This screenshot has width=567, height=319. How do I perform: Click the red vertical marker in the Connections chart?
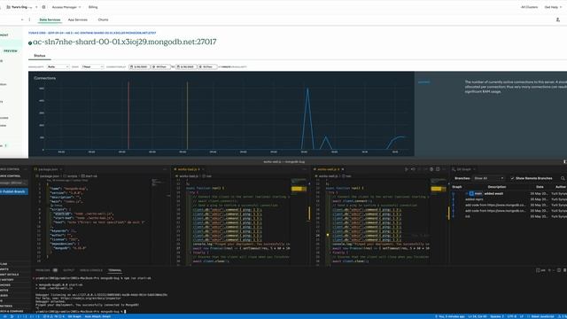pos(128,115)
